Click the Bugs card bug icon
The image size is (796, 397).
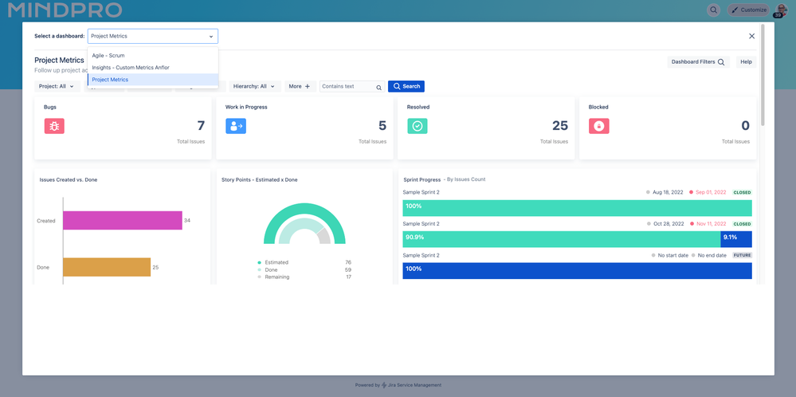[54, 126]
